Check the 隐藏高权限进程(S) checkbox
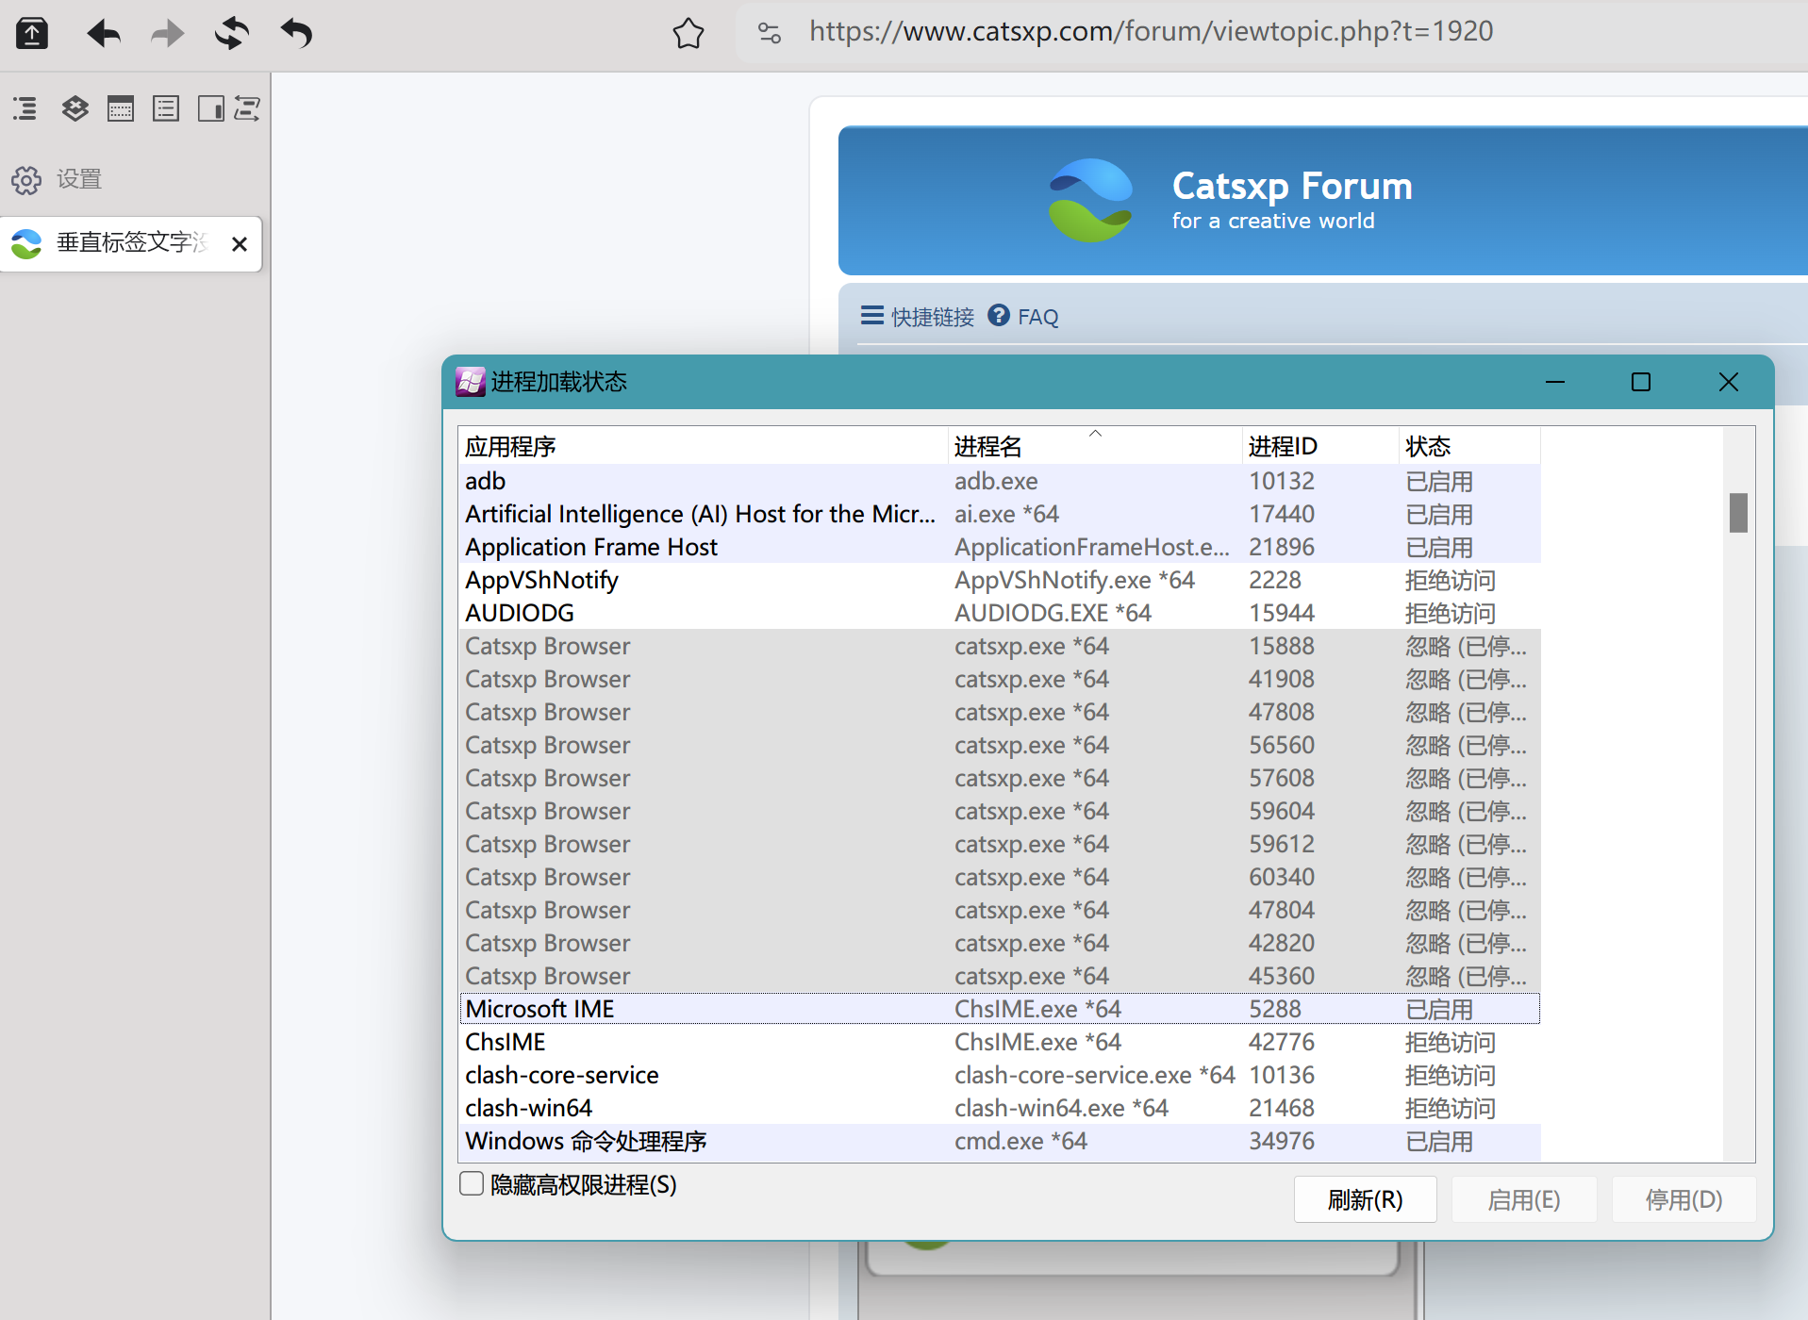1808x1320 pixels. [x=472, y=1184]
